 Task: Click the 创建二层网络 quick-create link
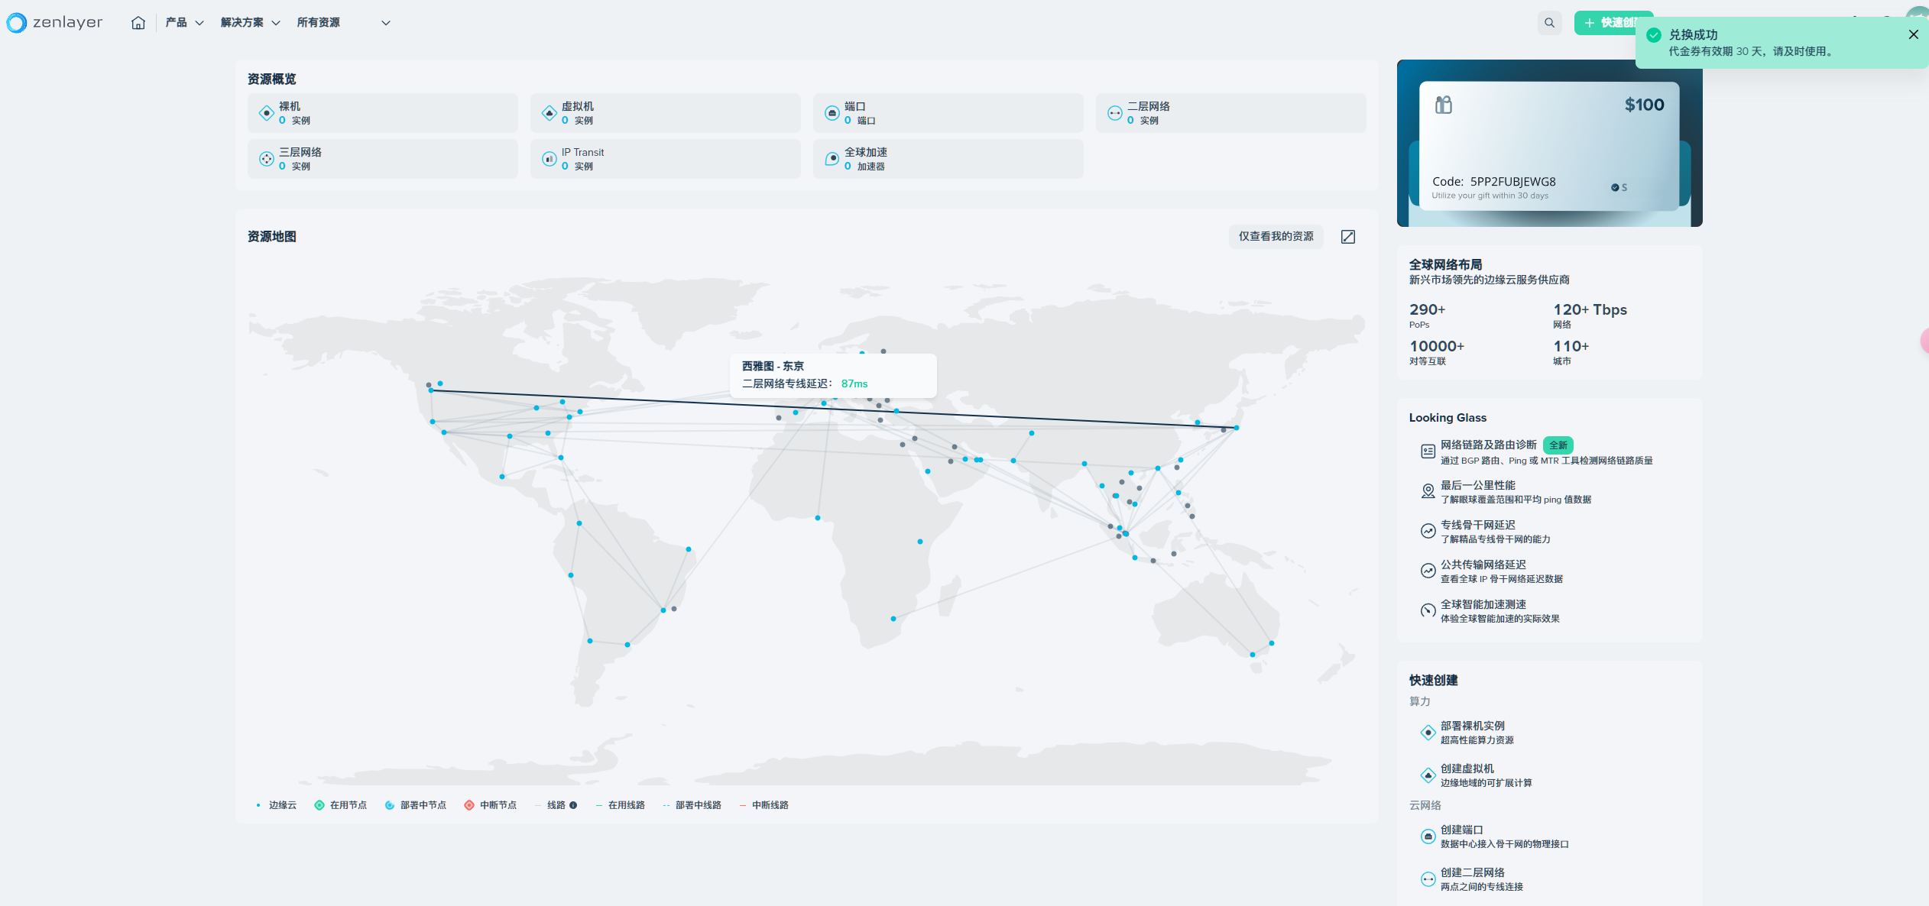[1472, 872]
